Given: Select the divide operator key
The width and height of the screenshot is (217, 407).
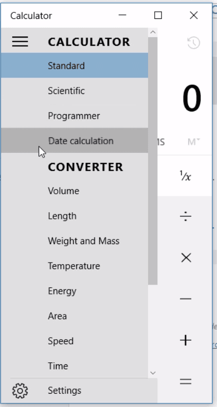Looking at the screenshot, I should [x=186, y=216].
